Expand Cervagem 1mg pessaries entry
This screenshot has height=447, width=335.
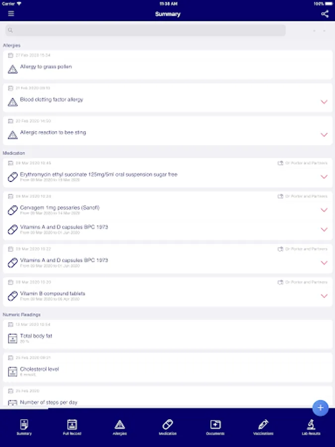click(324, 210)
